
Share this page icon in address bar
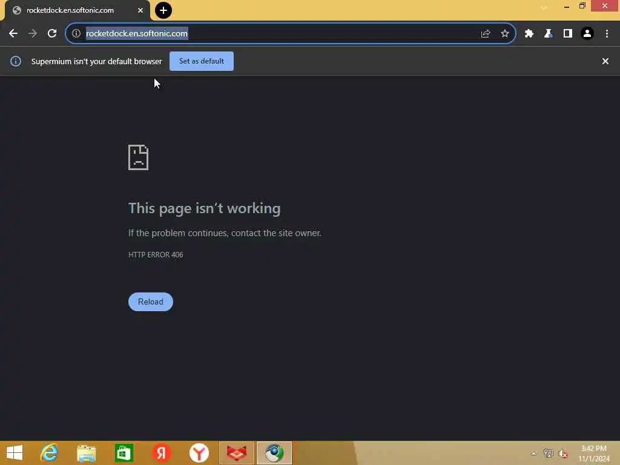coord(486,34)
